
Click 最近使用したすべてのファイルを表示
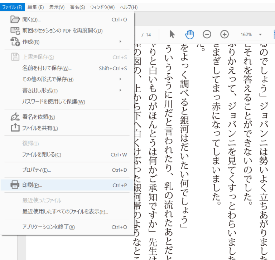[x=65, y=211]
